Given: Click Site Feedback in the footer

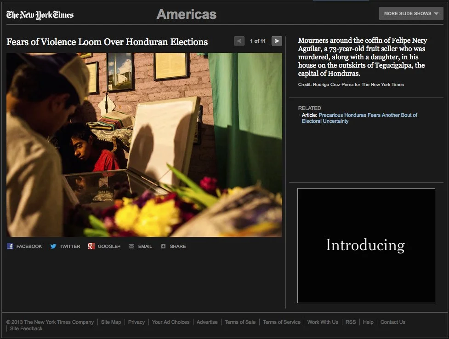Looking at the screenshot, I should click(26, 328).
